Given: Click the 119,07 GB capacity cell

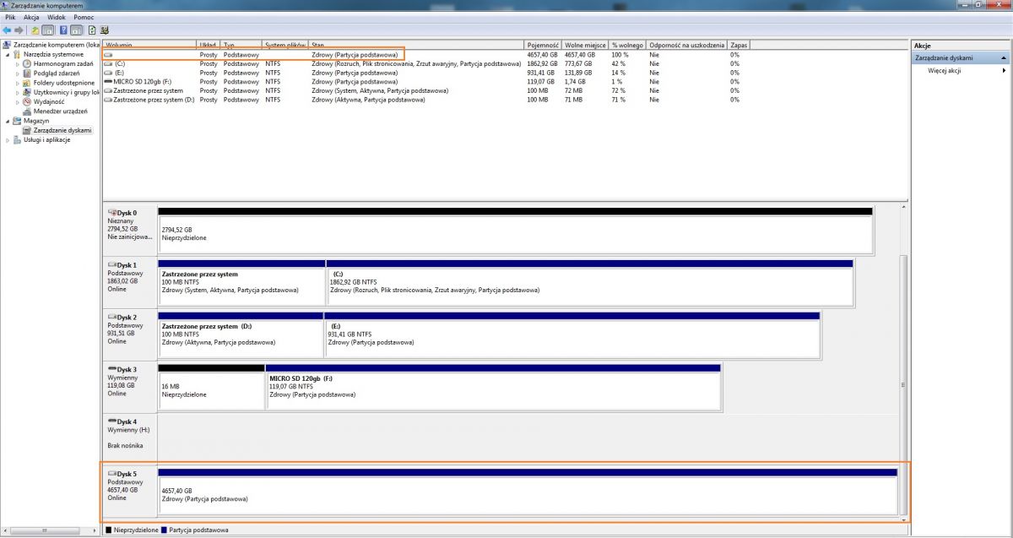Looking at the screenshot, I should point(541,82).
